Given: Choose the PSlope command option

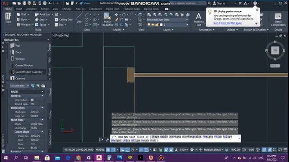Looking at the screenshot, I should (227, 137).
